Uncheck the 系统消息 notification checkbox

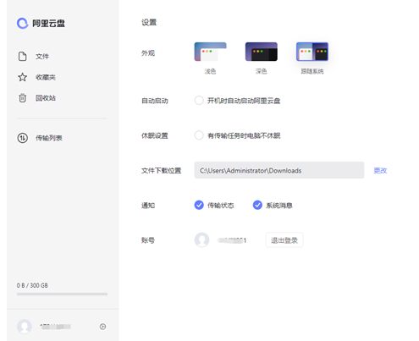[257, 205]
